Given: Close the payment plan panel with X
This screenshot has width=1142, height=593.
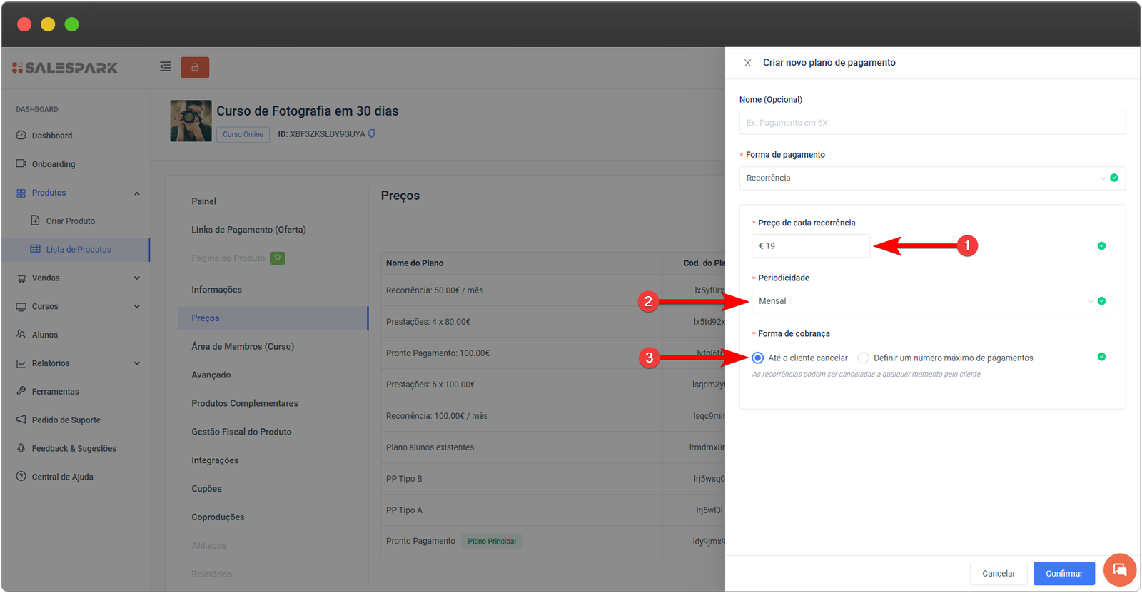Looking at the screenshot, I should [x=747, y=63].
